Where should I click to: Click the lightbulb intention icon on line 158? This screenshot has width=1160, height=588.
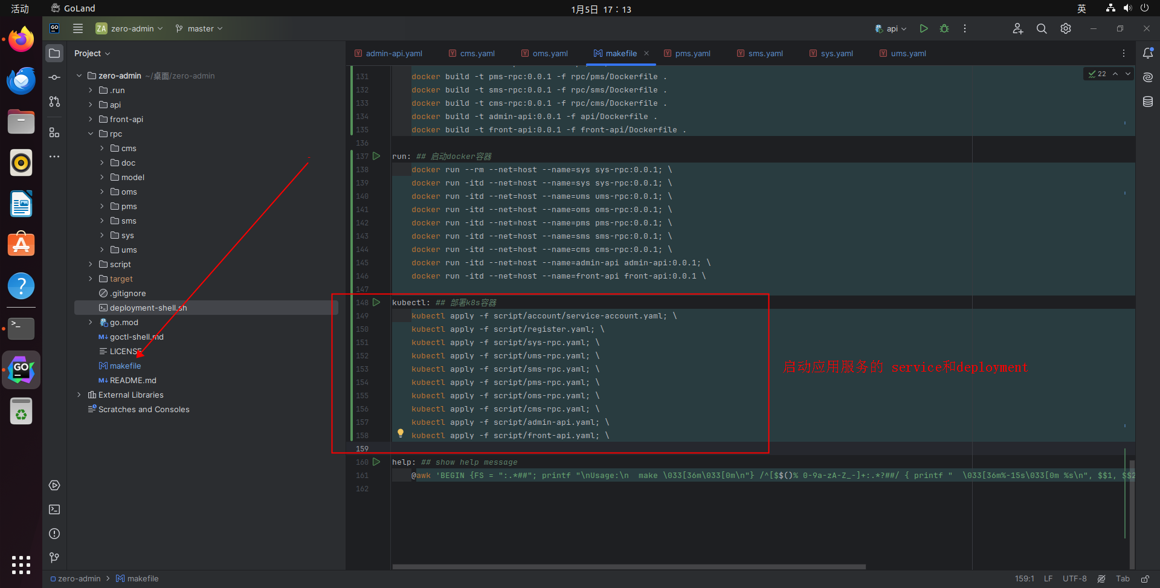click(400, 433)
